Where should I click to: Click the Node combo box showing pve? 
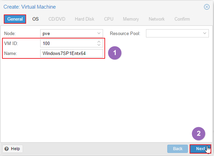(x=71, y=33)
